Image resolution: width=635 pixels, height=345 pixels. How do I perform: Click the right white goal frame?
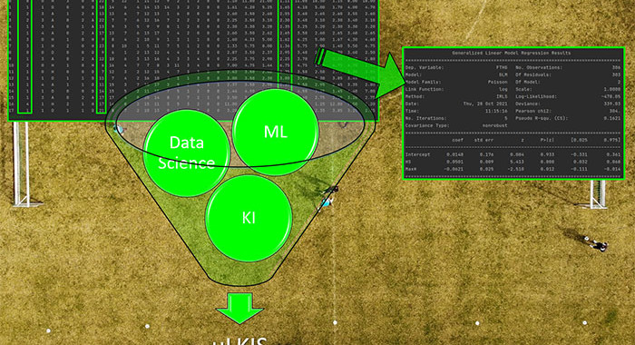tap(594, 194)
